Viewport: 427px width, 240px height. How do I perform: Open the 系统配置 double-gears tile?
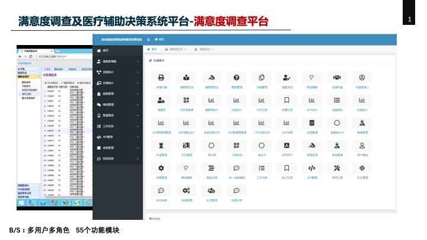(186, 191)
